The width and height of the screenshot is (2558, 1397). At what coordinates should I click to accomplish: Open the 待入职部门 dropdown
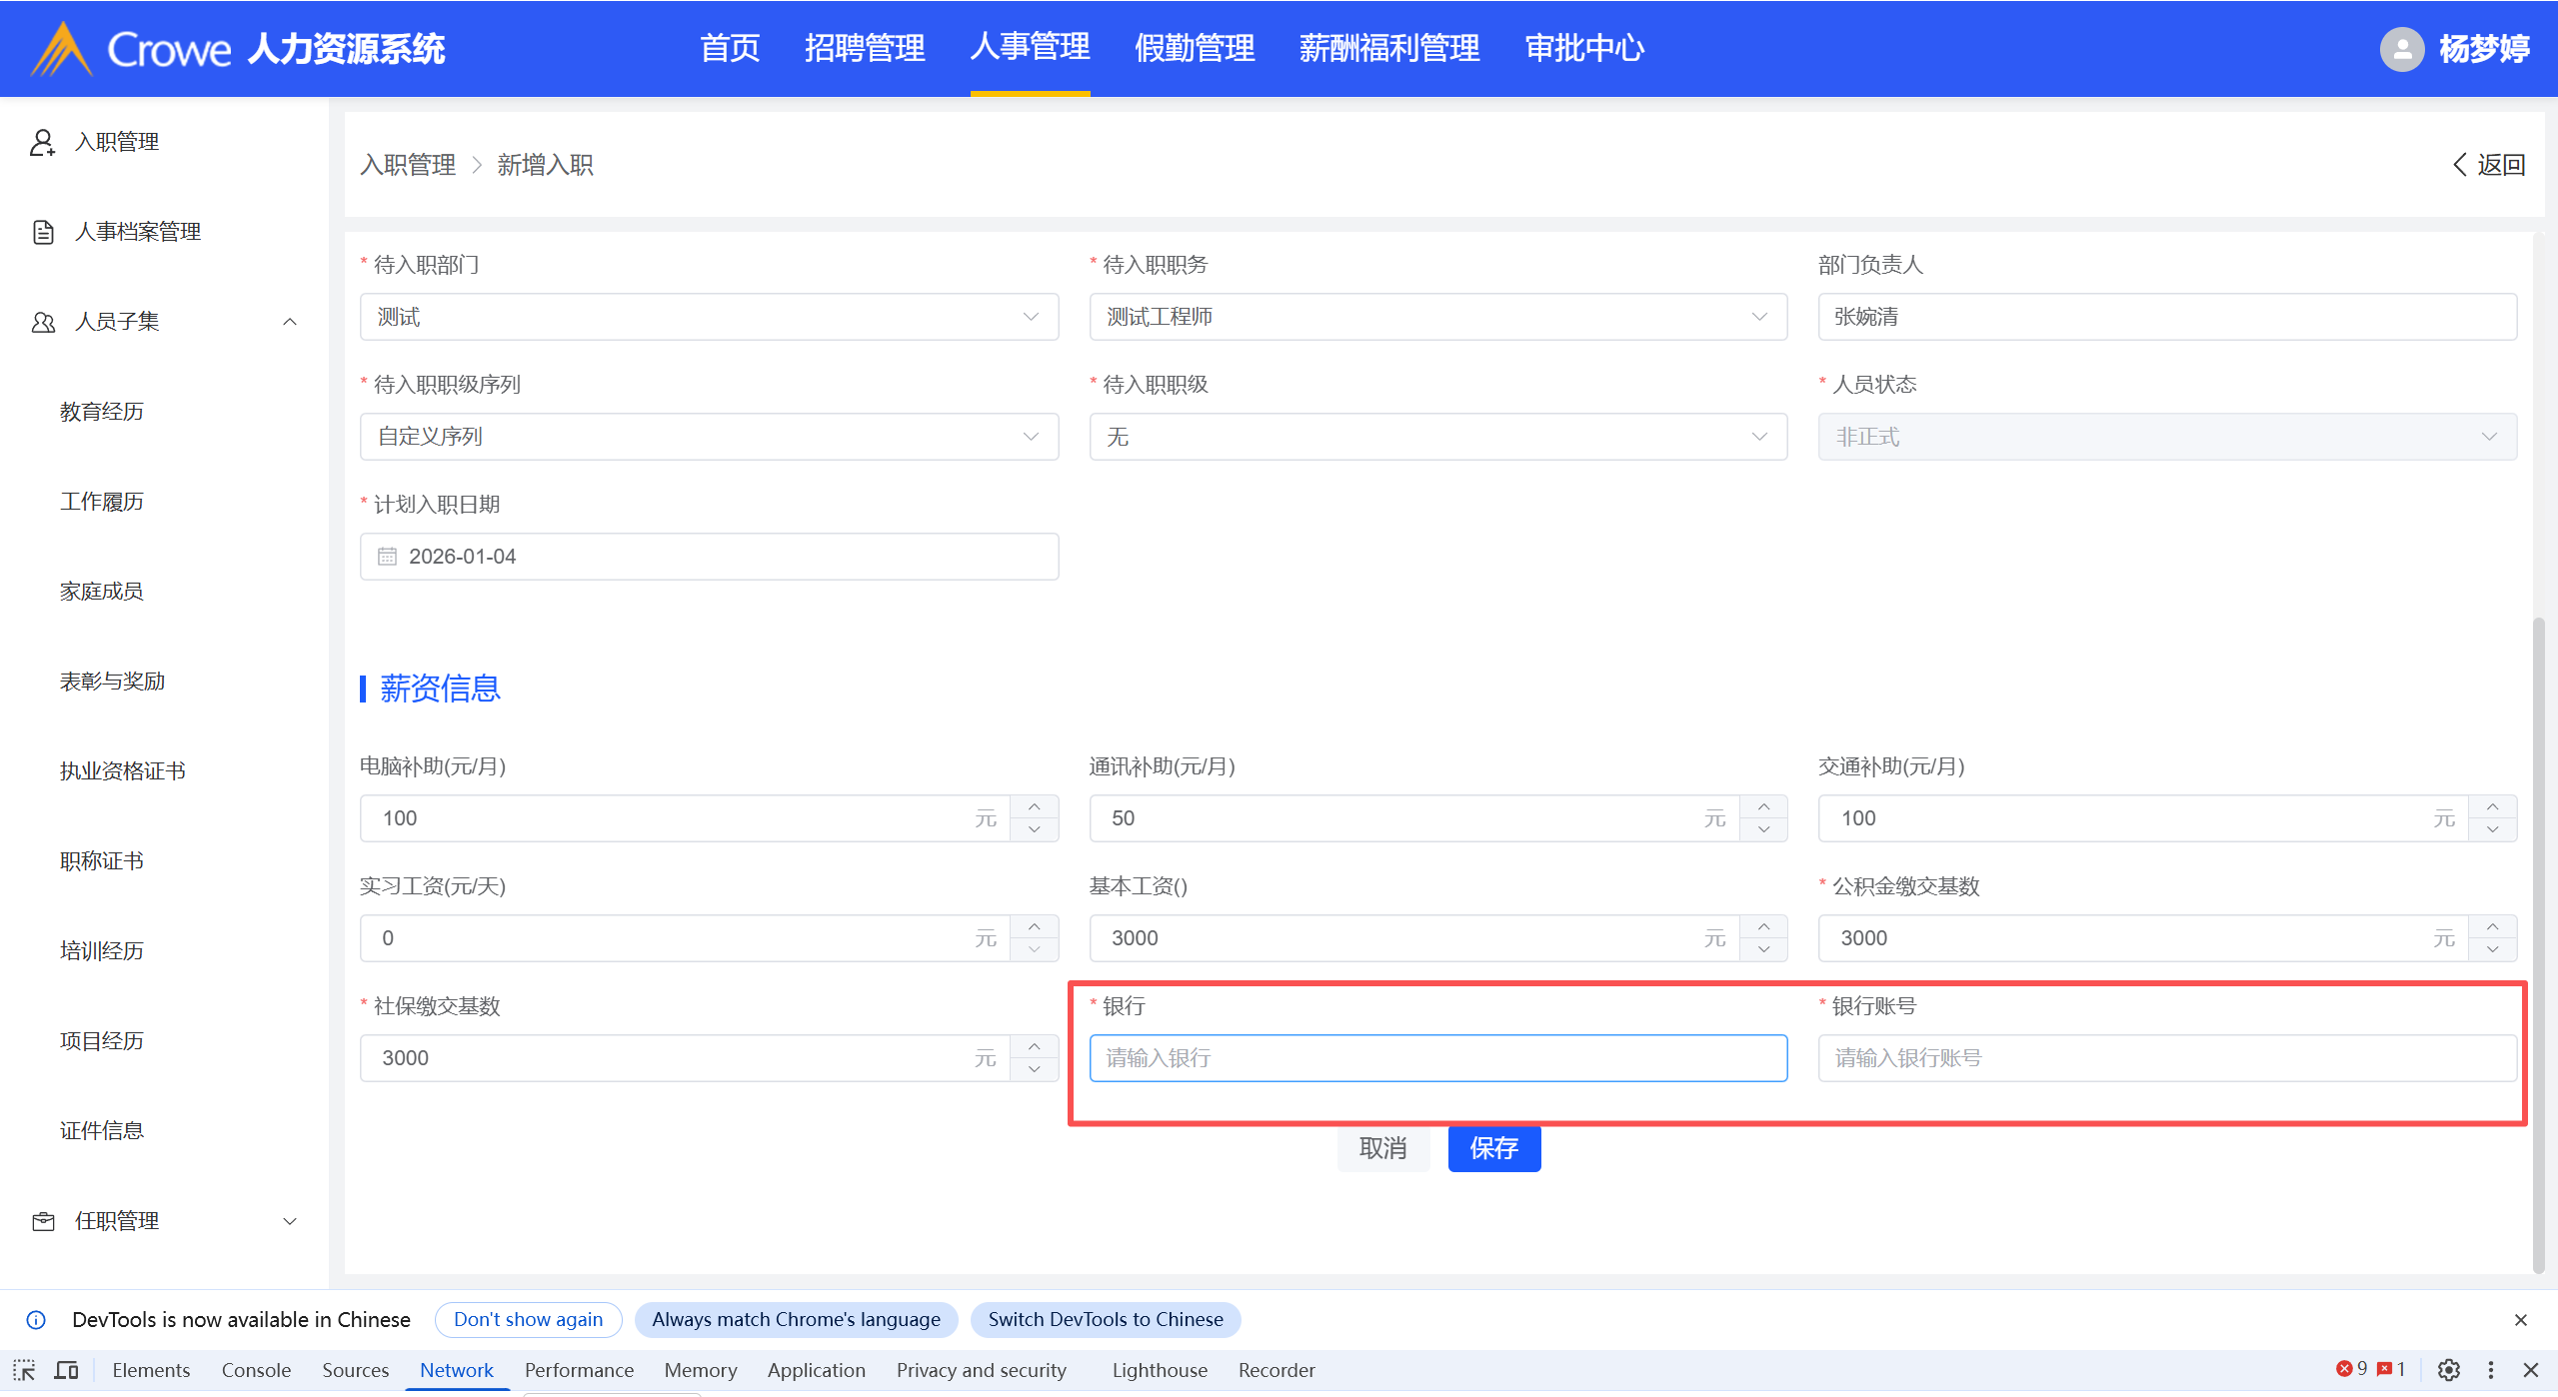pos(708,317)
